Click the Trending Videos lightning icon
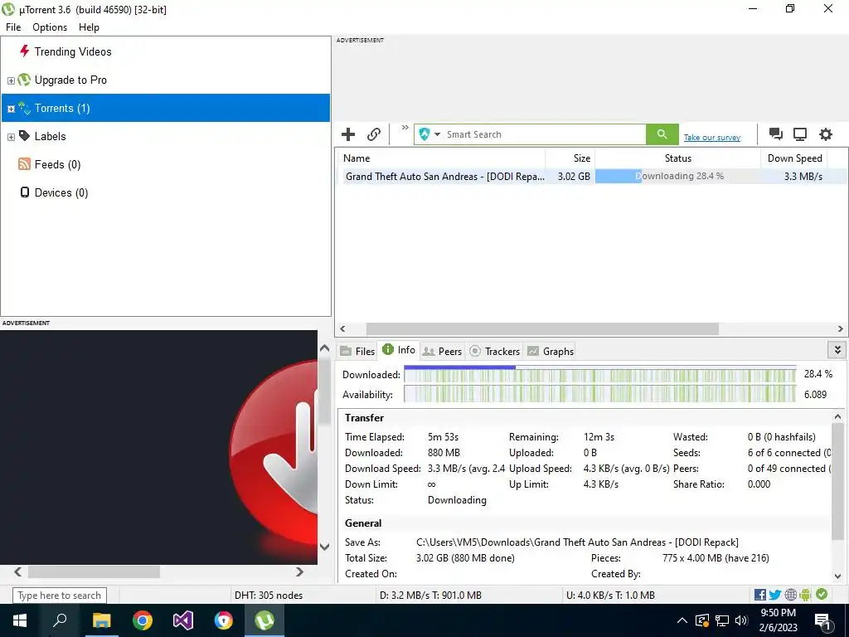 pos(24,51)
